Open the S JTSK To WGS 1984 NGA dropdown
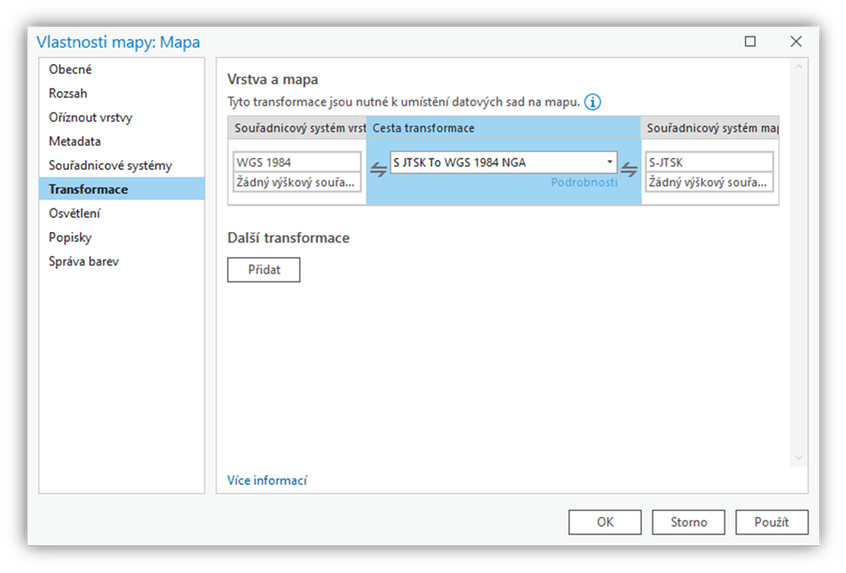Viewport: 846px width, 573px height. pyautogui.click(x=503, y=163)
